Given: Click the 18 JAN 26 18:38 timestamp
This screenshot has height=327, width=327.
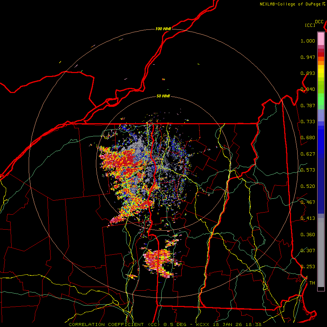Looking at the screenshot, I should click(237, 324).
